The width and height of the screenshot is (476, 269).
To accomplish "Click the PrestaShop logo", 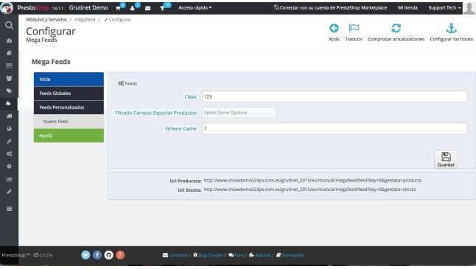I will tap(33, 7).
